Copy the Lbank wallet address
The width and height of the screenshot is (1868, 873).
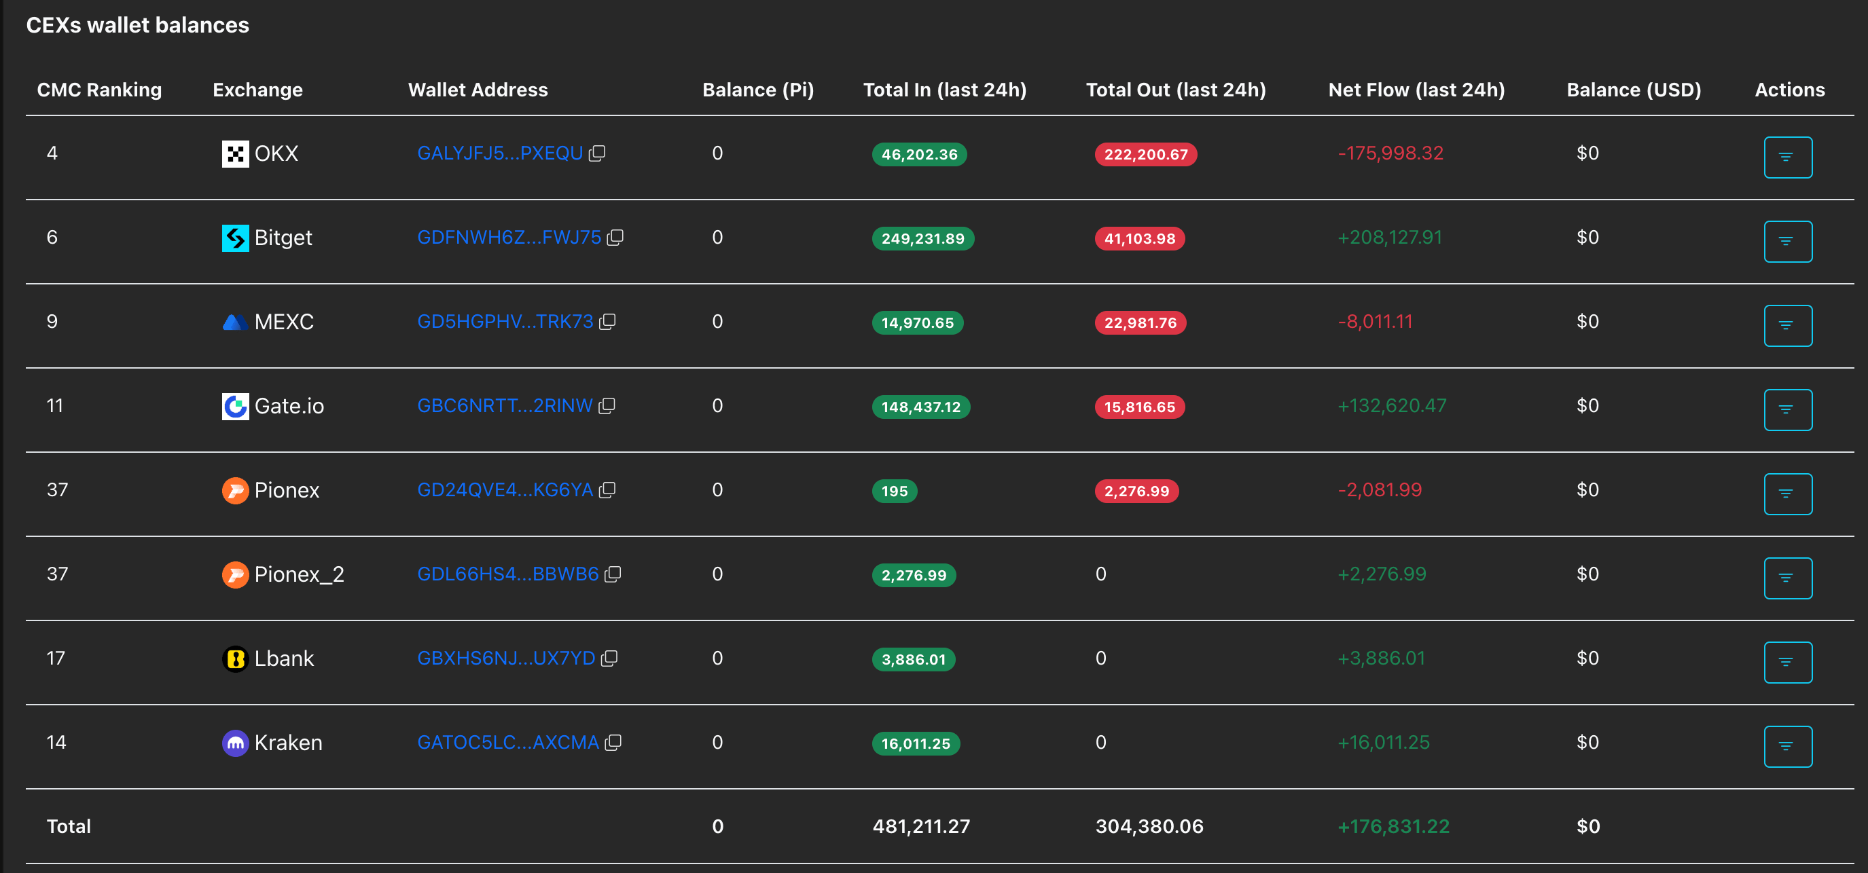(x=609, y=658)
